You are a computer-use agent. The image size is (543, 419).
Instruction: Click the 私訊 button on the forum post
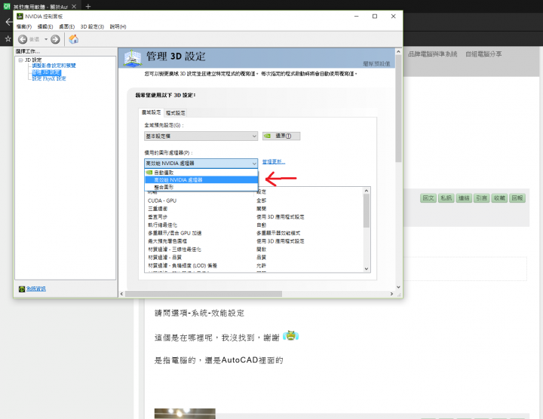coord(446,198)
